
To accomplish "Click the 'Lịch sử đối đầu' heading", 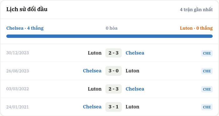I will pos(27,9).
